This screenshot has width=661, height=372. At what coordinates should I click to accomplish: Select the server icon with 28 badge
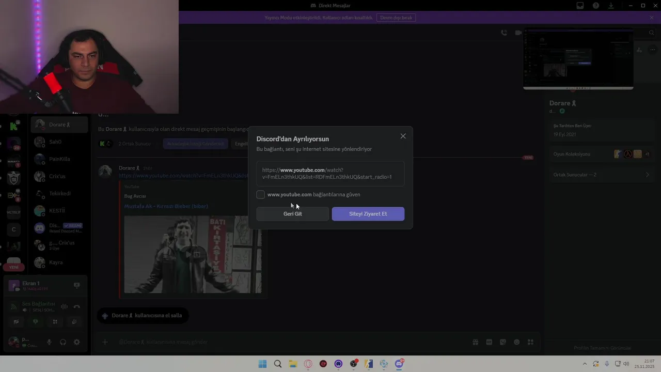pos(14,144)
